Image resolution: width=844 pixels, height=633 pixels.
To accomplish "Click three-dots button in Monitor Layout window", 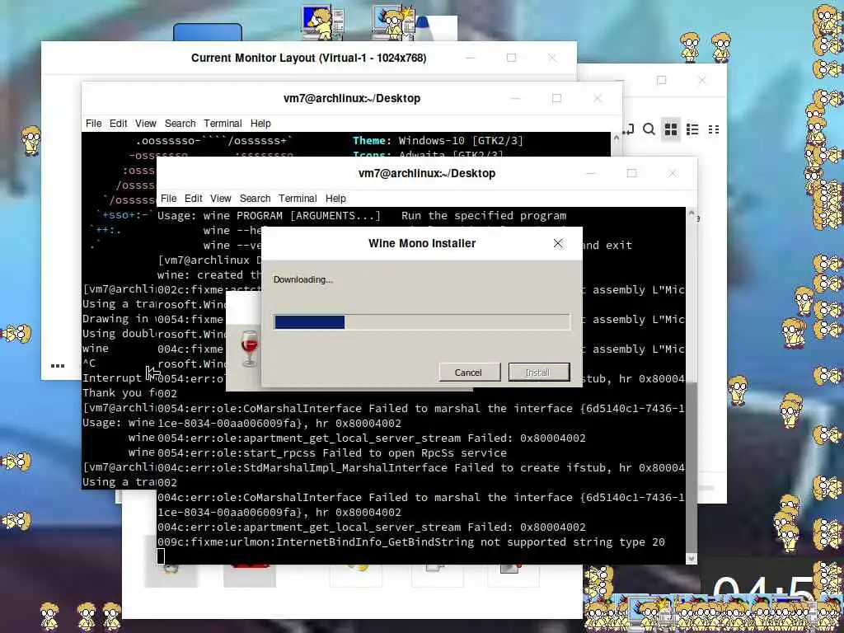I will [x=58, y=365].
